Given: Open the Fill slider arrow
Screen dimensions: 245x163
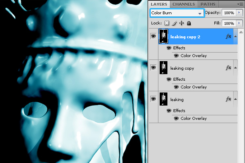Looking at the screenshot, I should pyautogui.click(x=240, y=23).
